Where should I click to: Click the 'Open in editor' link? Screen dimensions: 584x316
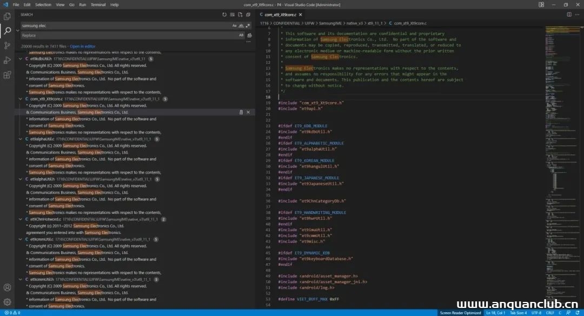tap(82, 46)
